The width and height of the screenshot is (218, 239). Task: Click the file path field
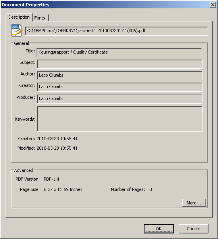pyautogui.click(x=116, y=31)
